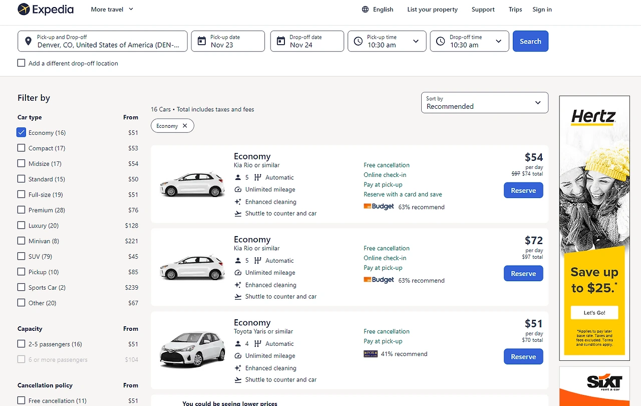This screenshot has height=406, width=641.
Task: Click the drop-off time clock icon
Action: (x=440, y=41)
